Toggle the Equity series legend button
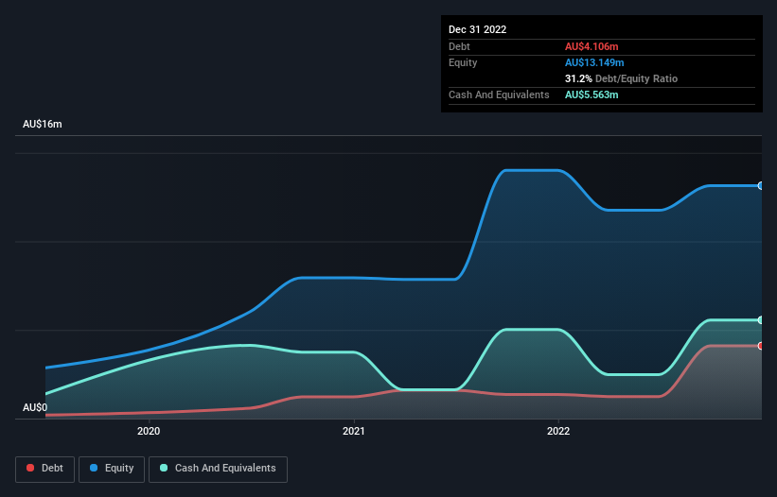 (x=112, y=469)
